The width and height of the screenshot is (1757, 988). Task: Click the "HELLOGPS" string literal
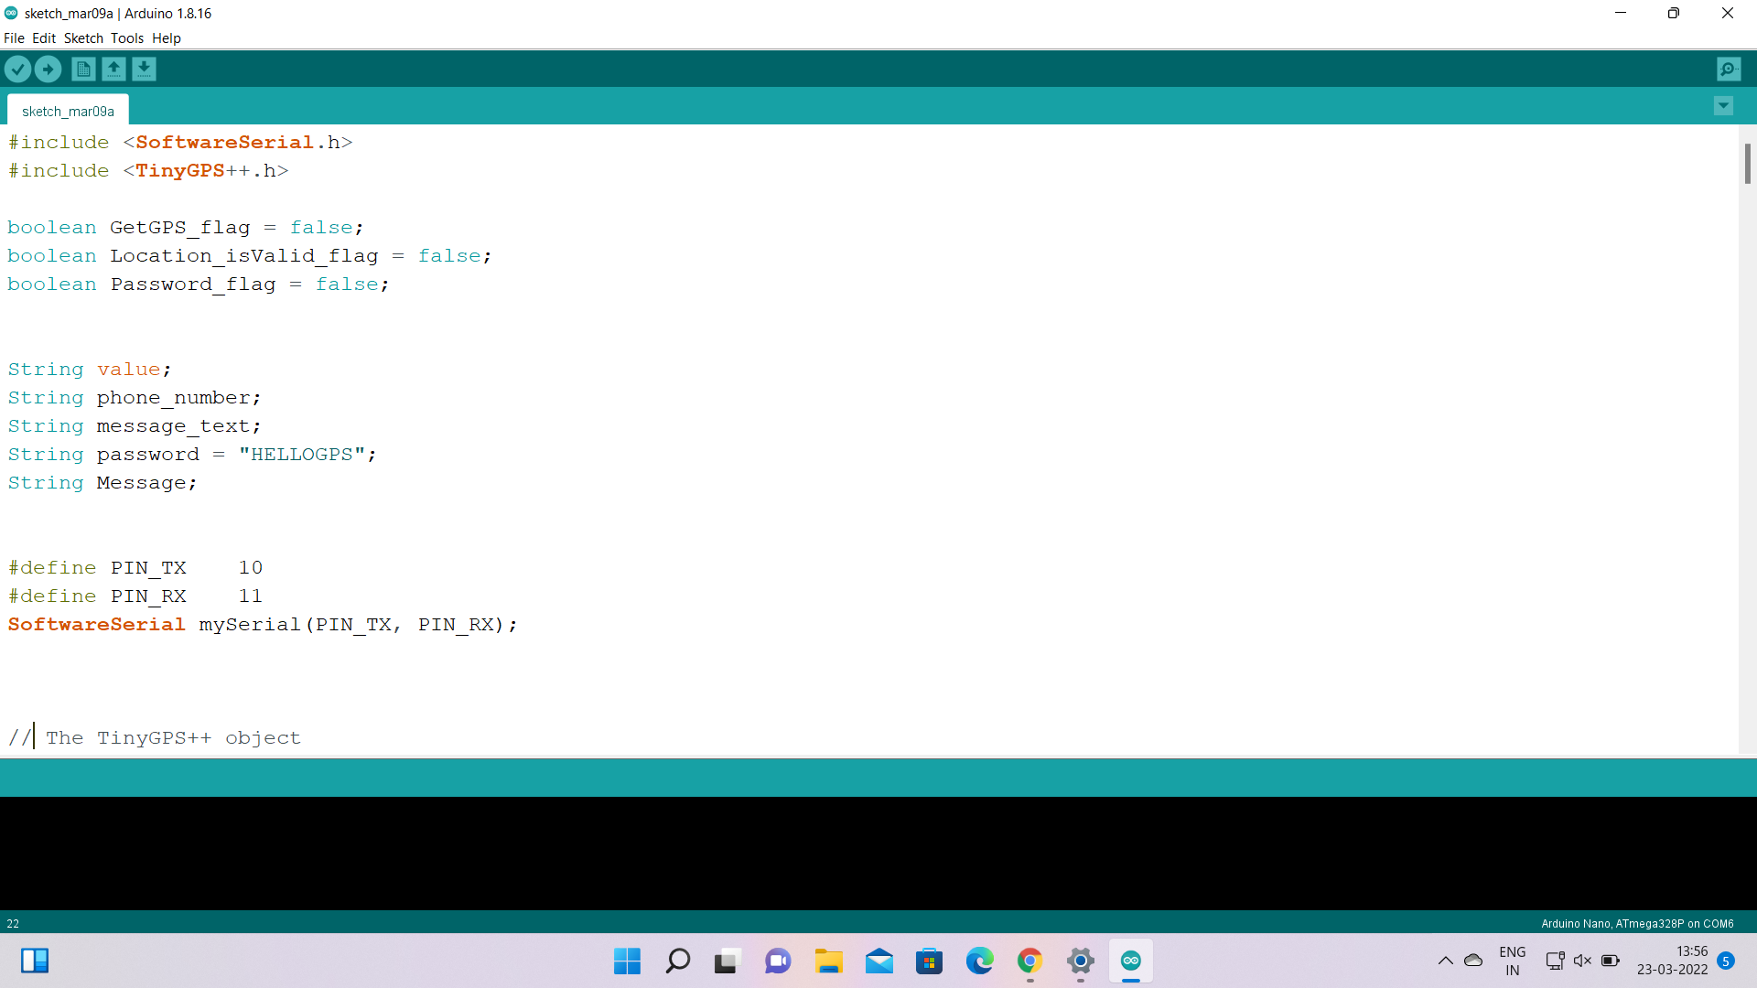pyautogui.click(x=302, y=455)
